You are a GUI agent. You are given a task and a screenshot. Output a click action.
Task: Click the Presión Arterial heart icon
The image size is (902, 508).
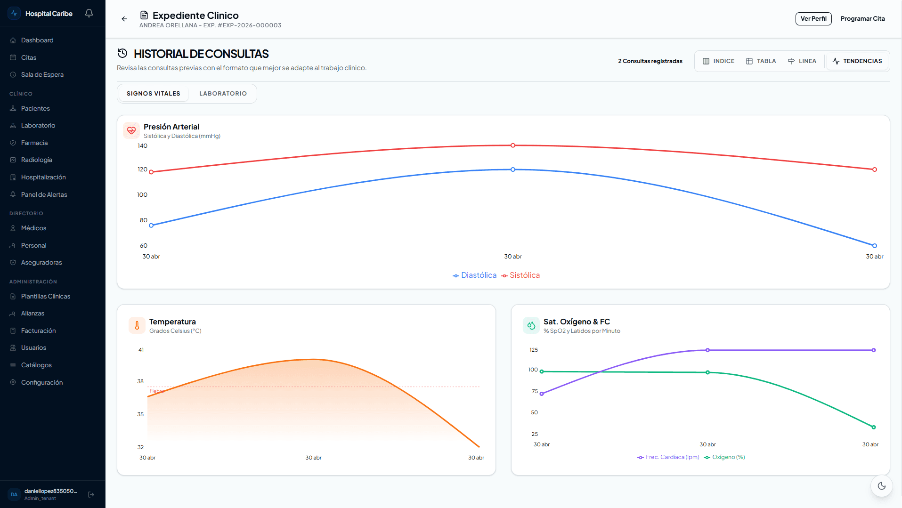click(131, 130)
